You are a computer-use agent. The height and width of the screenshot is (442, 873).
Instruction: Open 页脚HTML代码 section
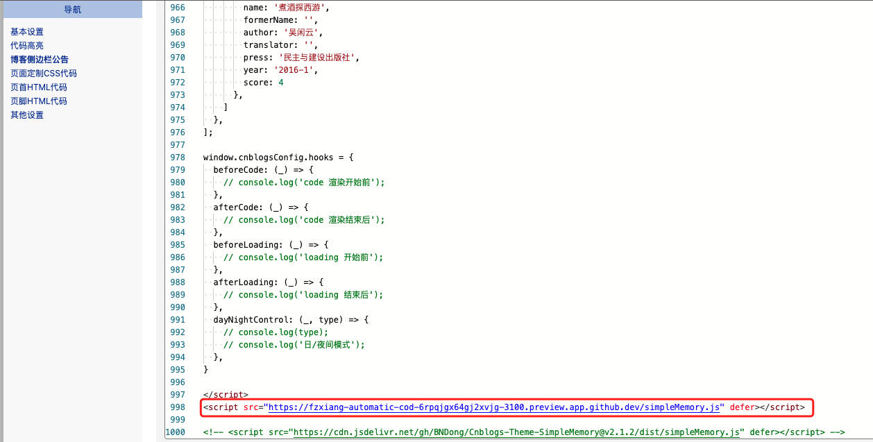(x=39, y=101)
